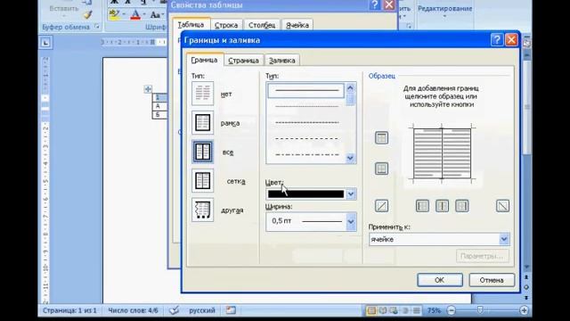The image size is (570, 321).
Task: Toggle the diagonal up border button
Action: [x=381, y=206]
